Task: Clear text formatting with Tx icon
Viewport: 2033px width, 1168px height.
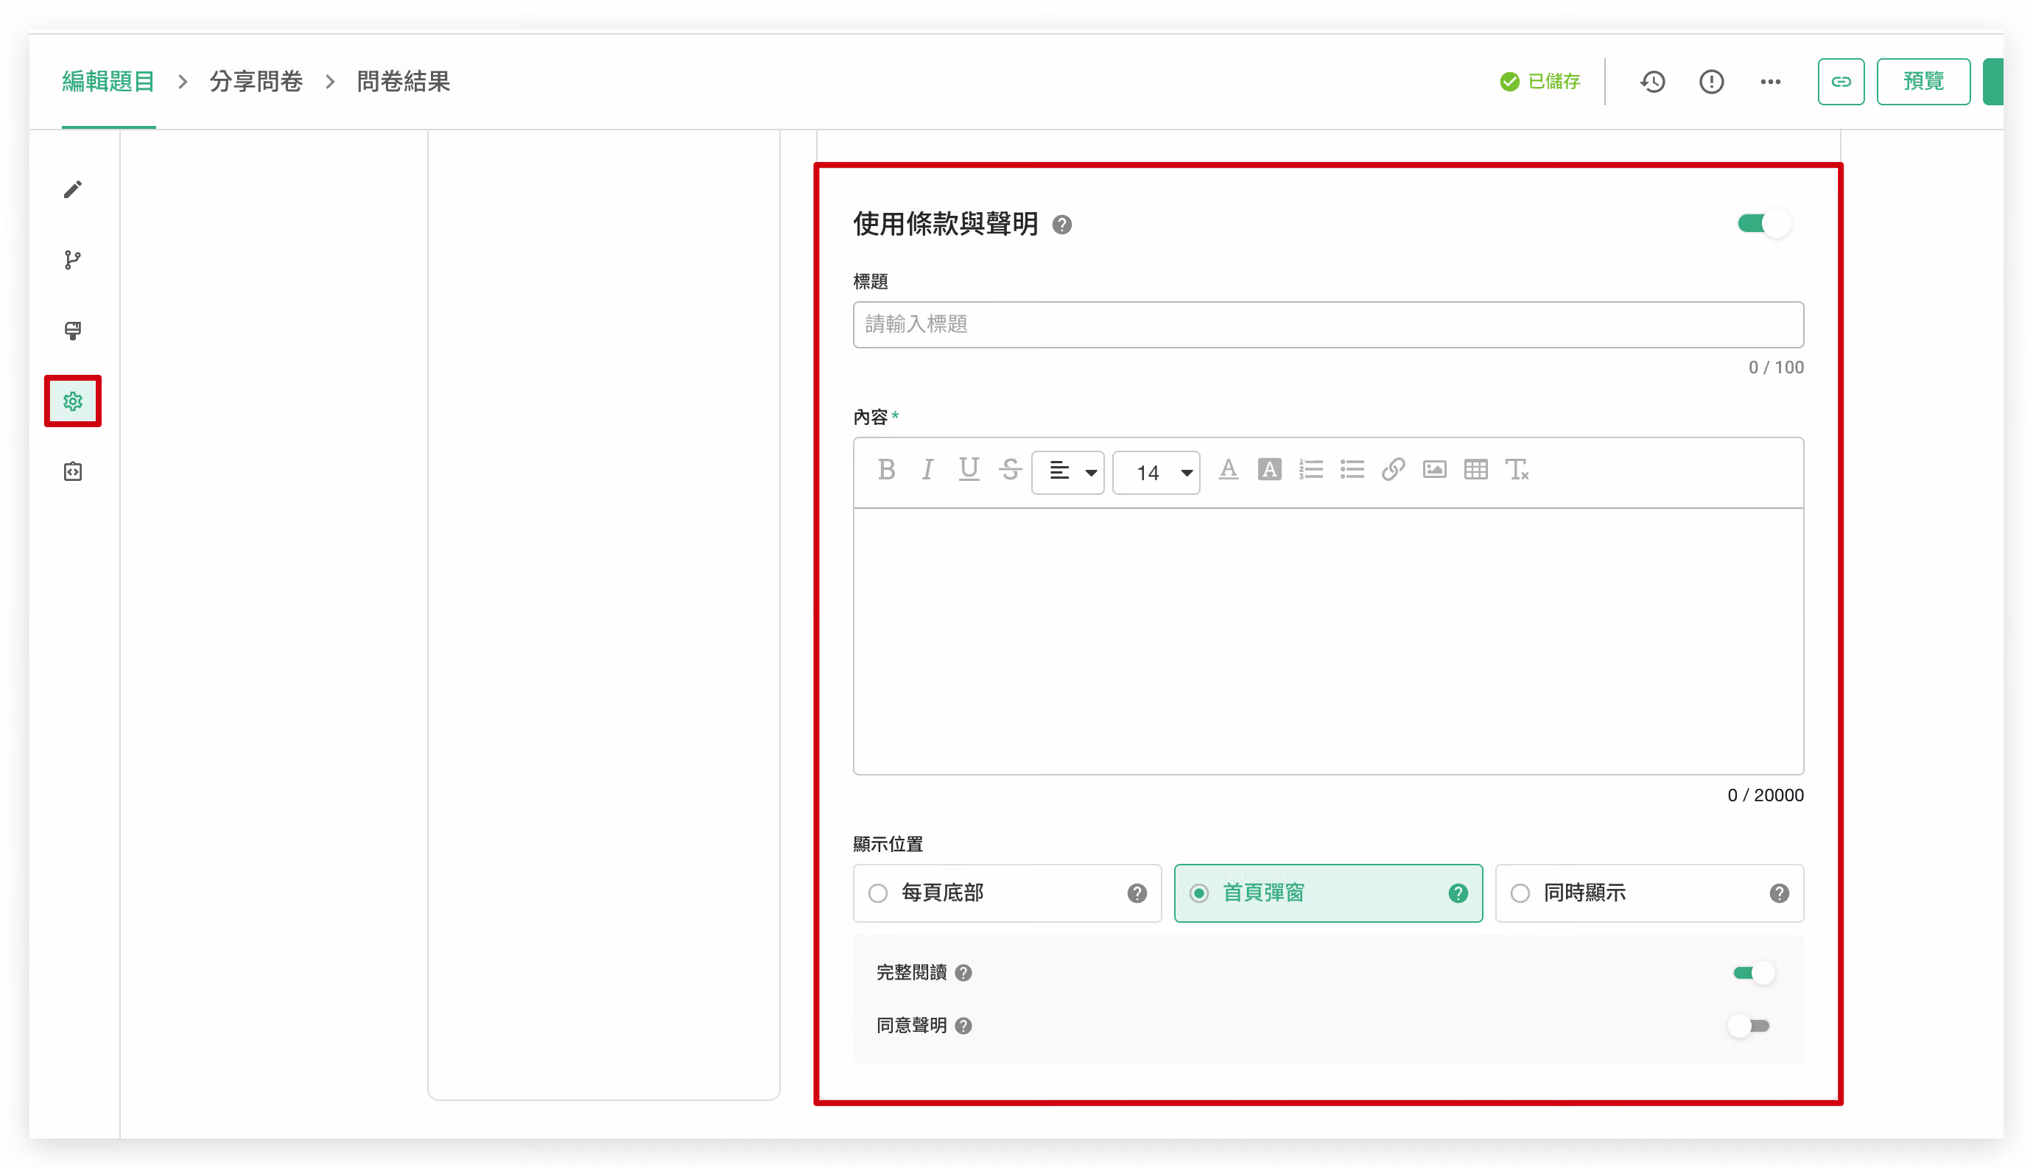Action: tap(1517, 469)
